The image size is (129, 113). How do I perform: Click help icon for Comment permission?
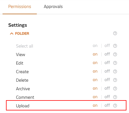(115, 97)
